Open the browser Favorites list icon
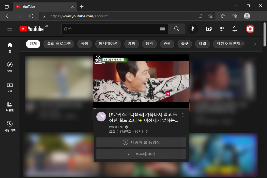This screenshot has height=178, width=267. [x=223, y=16]
